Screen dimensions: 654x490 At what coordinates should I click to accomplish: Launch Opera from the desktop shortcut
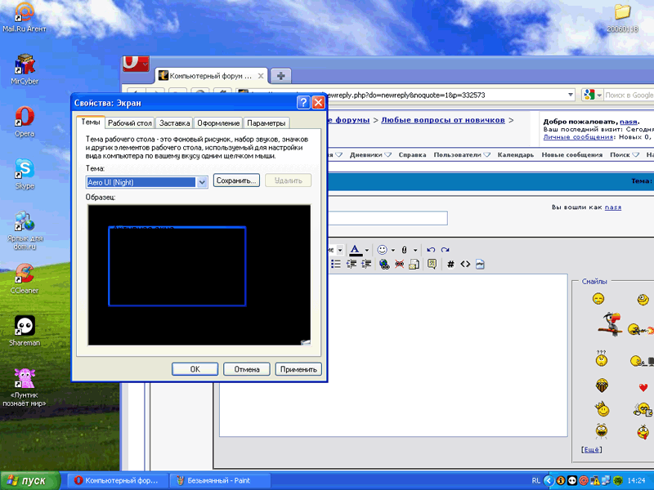tap(25, 122)
